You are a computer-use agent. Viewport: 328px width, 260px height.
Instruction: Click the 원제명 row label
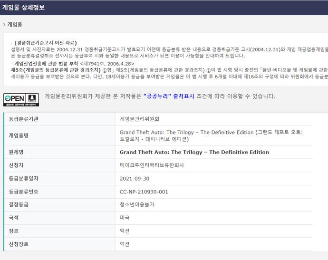(16, 152)
